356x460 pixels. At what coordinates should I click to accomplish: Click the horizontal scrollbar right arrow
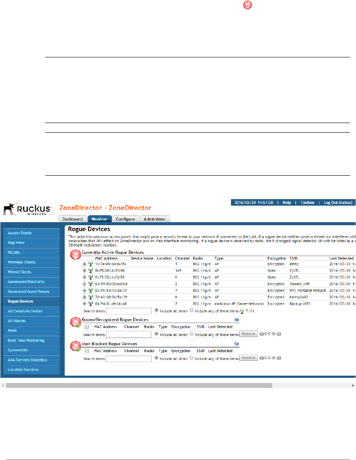pyautogui.click(x=353, y=386)
